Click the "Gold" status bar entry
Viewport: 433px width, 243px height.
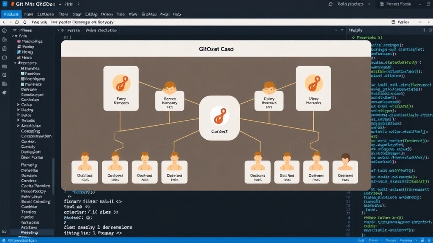click(361, 240)
